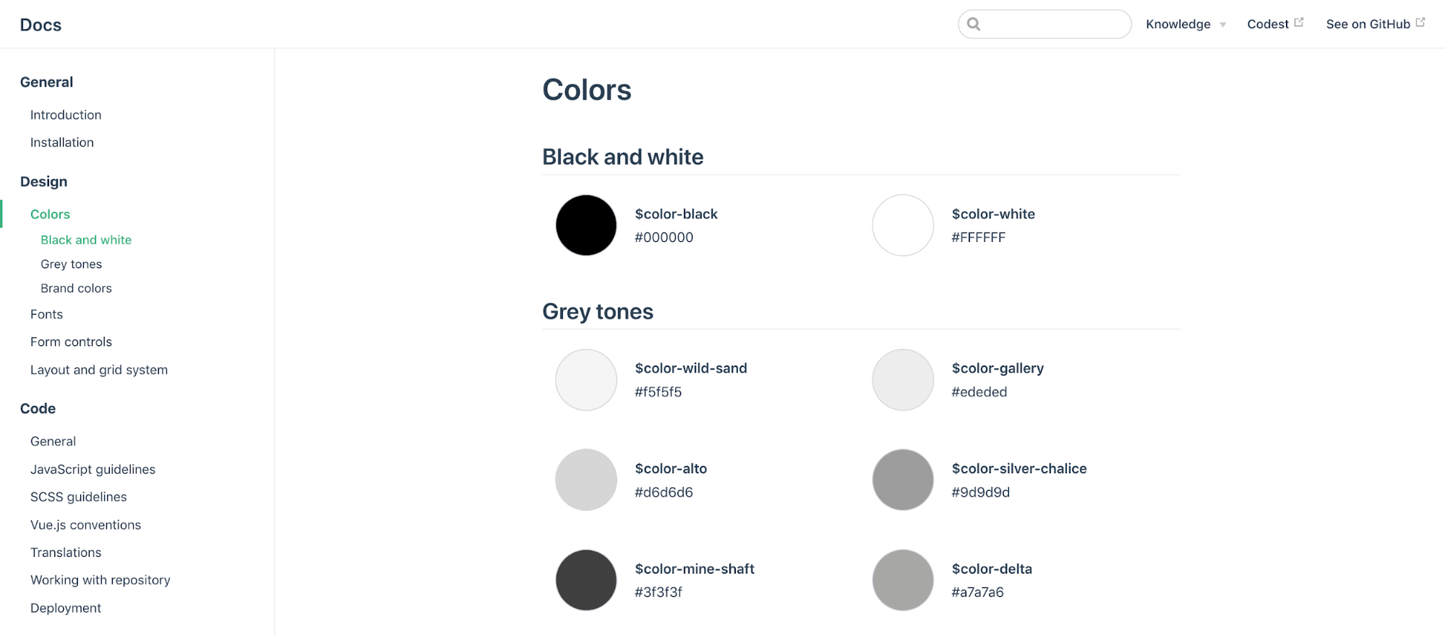1445x635 pixels.
Task: Click inside the search input field
Action: click(1045, 24)
